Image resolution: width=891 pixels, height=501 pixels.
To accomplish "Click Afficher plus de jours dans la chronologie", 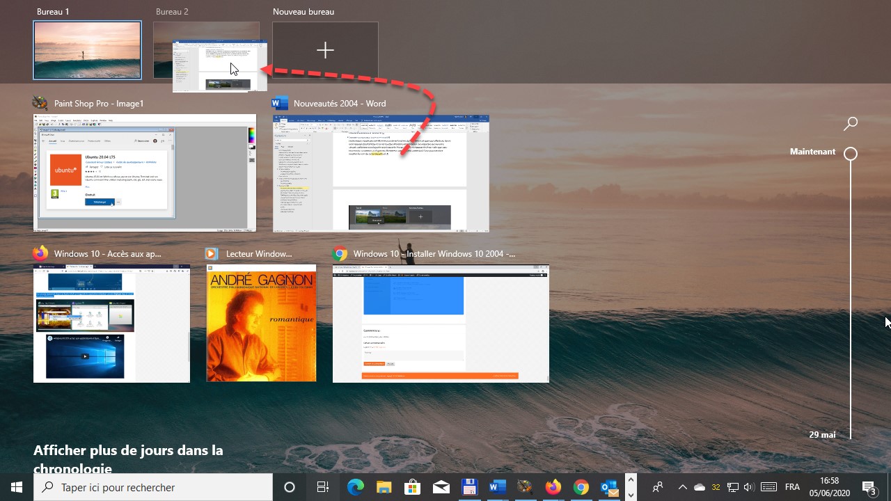I will tap(128, 459).
